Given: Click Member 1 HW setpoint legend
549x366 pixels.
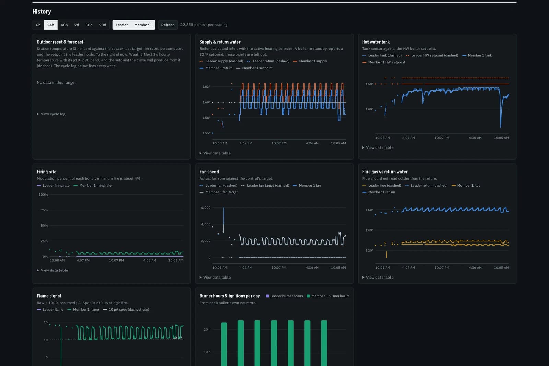Looking at the screenshot, I should 384,62.
